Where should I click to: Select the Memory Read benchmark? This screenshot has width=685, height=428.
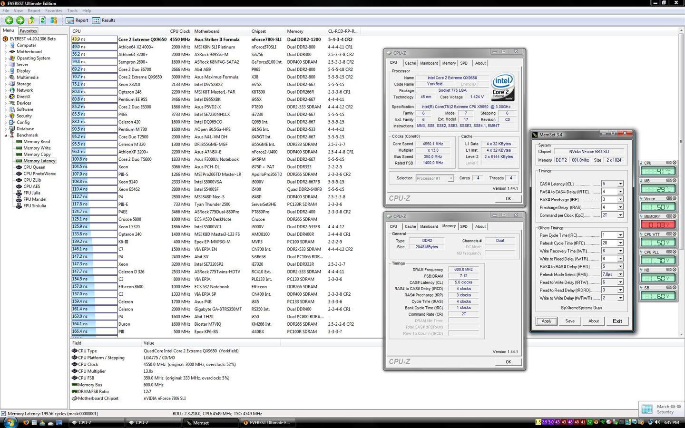coord(37,142)
